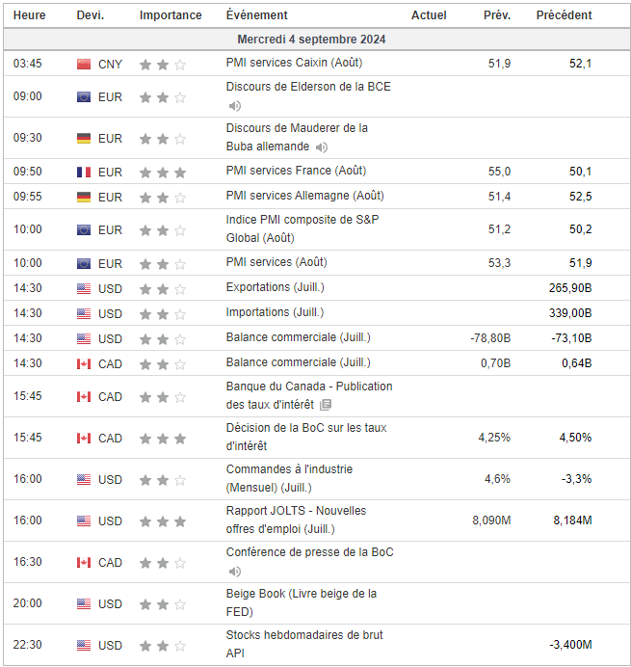Viewport: 631px width, 667px height.
Task: Open the report icon beside Banque du Canada taux d'intérêt
Action: pyautogui.click(x=326, y=405)
